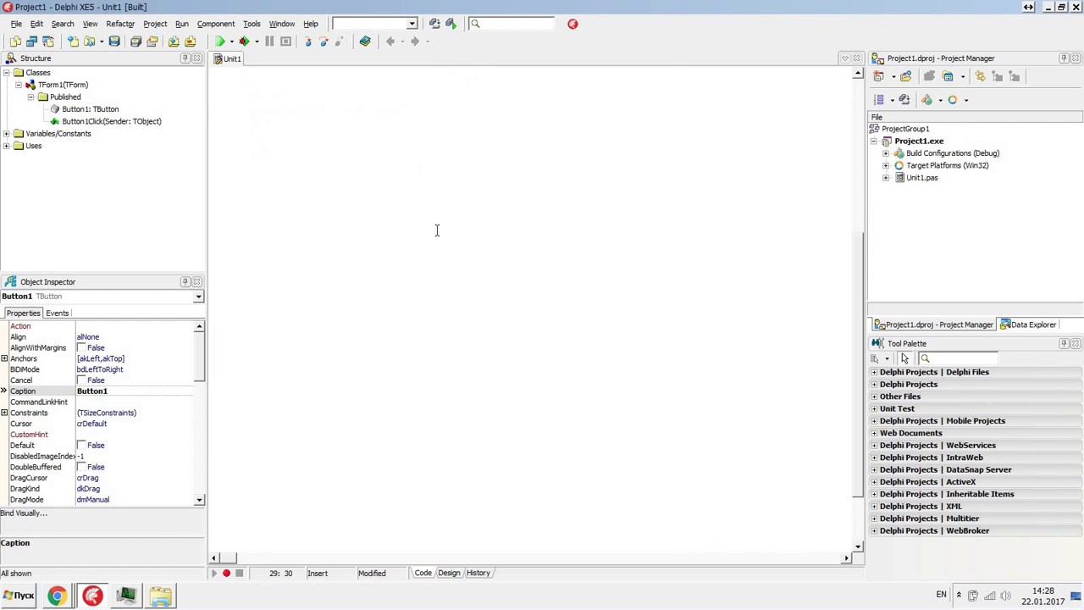Switch to the Design tab

click(449, 573)
